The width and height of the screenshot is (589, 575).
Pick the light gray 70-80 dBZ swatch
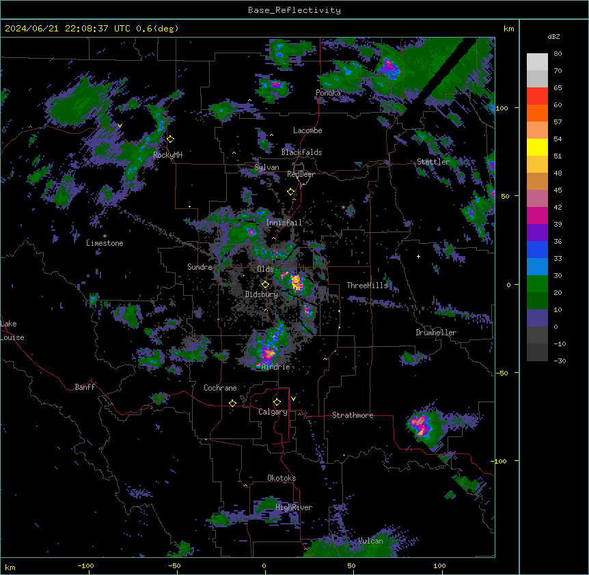(x=537, y=62)
